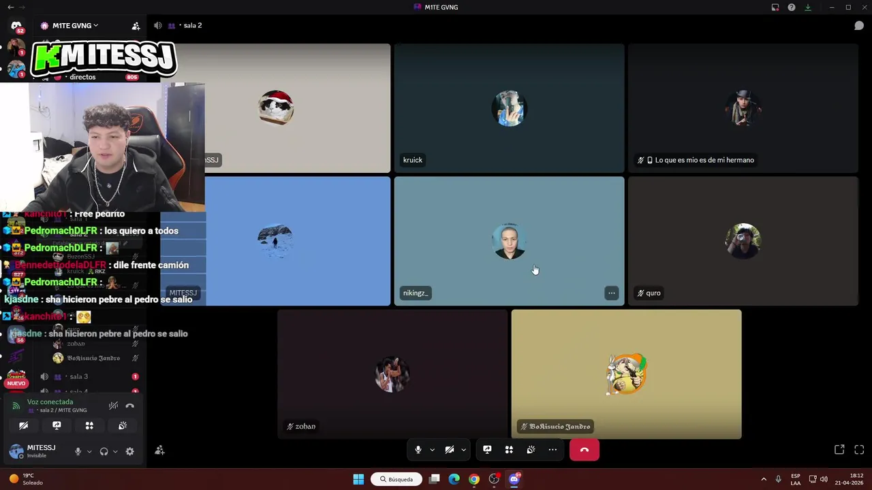Image resolution: width=872 pixels, height=490 pixels.
Task: Toggle noise suppression in the voice panel
Action: point(114,406)
